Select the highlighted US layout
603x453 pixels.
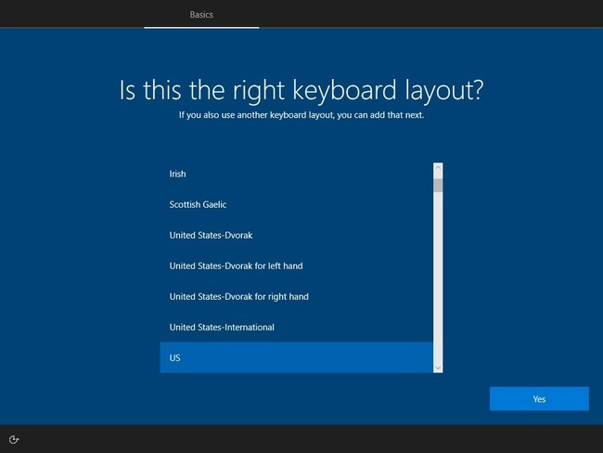coord(297,357)
